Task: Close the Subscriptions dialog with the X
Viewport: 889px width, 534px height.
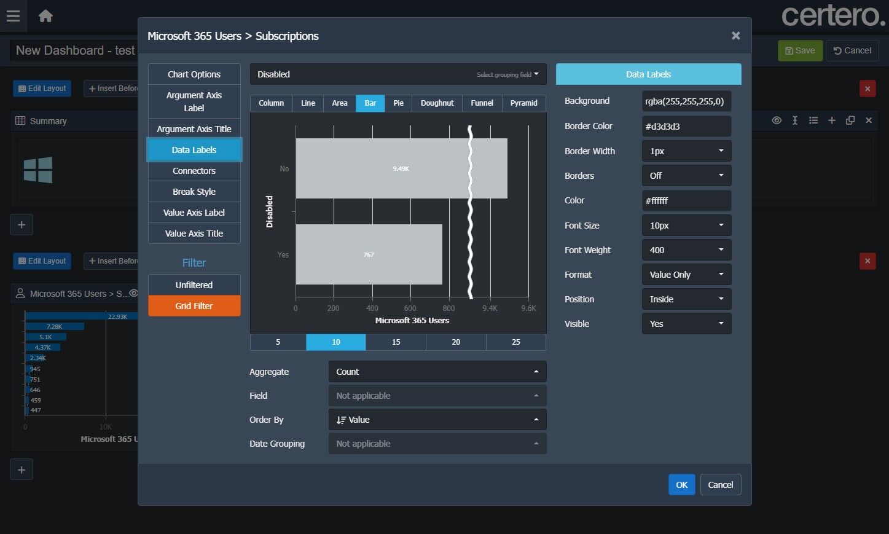Action: click(x=735, y=36)
